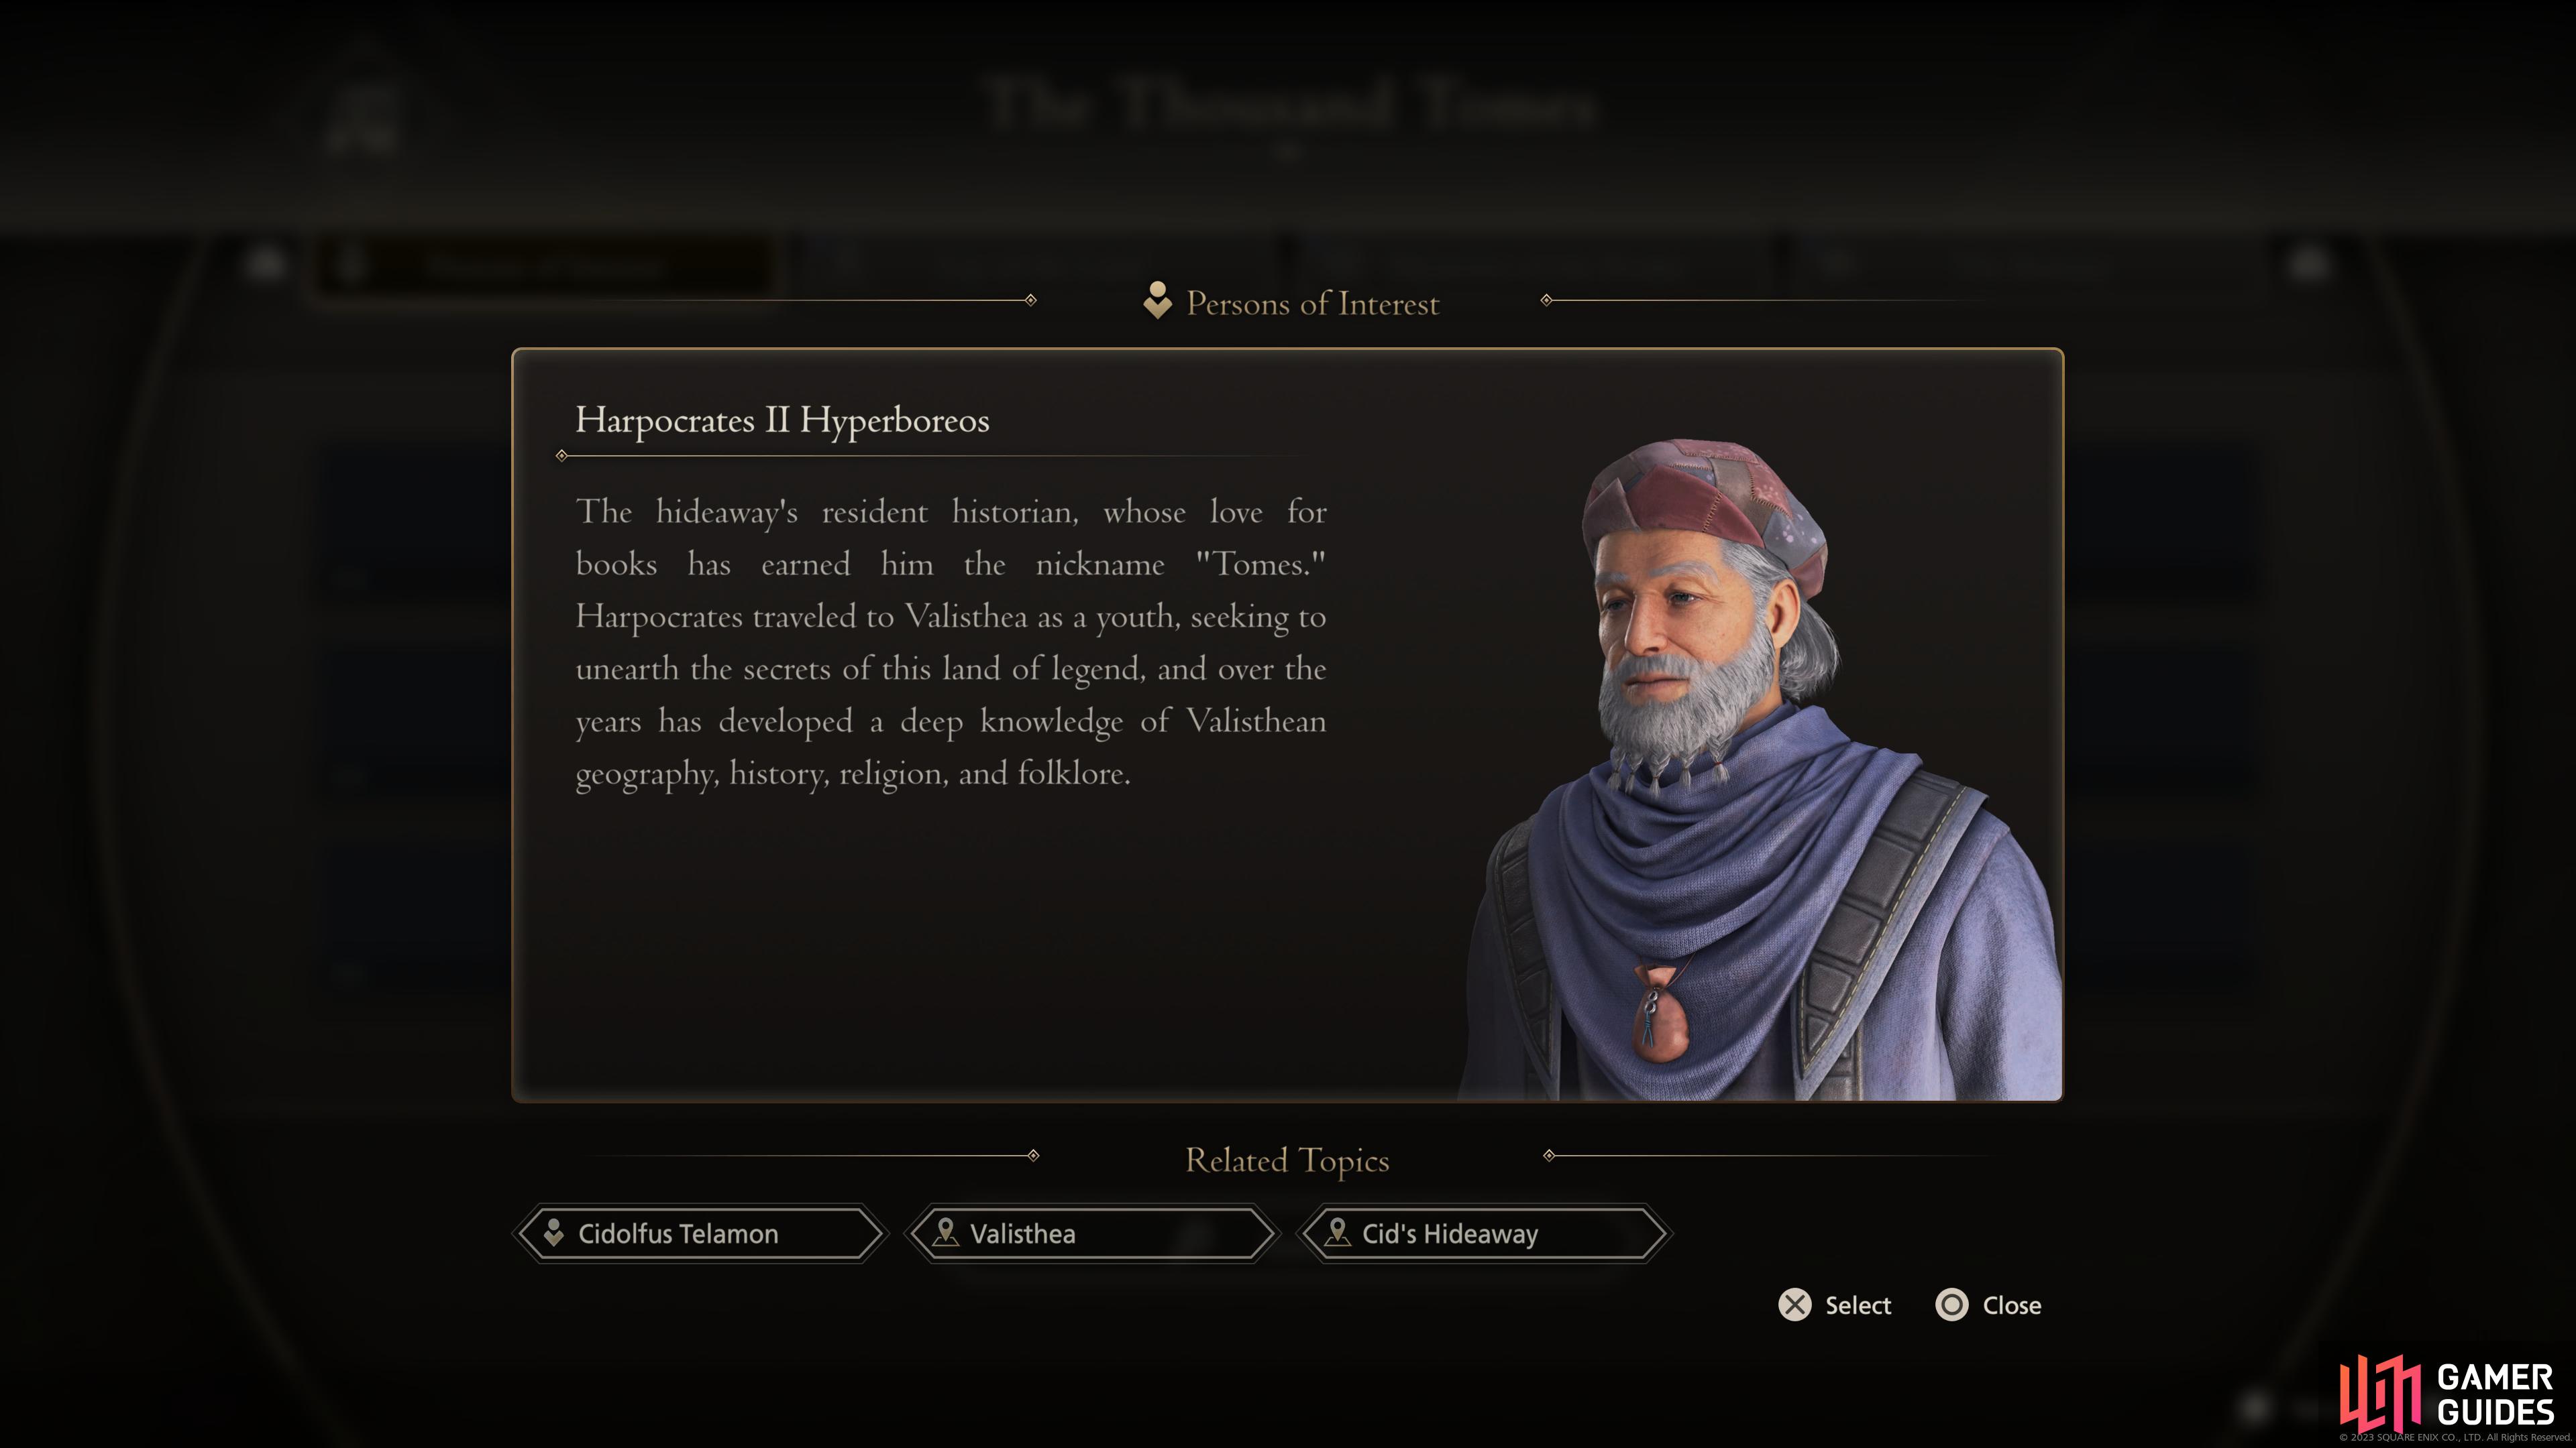Image resolution: width=2576 pixels, height=1448 pixels.
Task: Click the Persons of Interest category icon
Action: (x=1157, y=301)
